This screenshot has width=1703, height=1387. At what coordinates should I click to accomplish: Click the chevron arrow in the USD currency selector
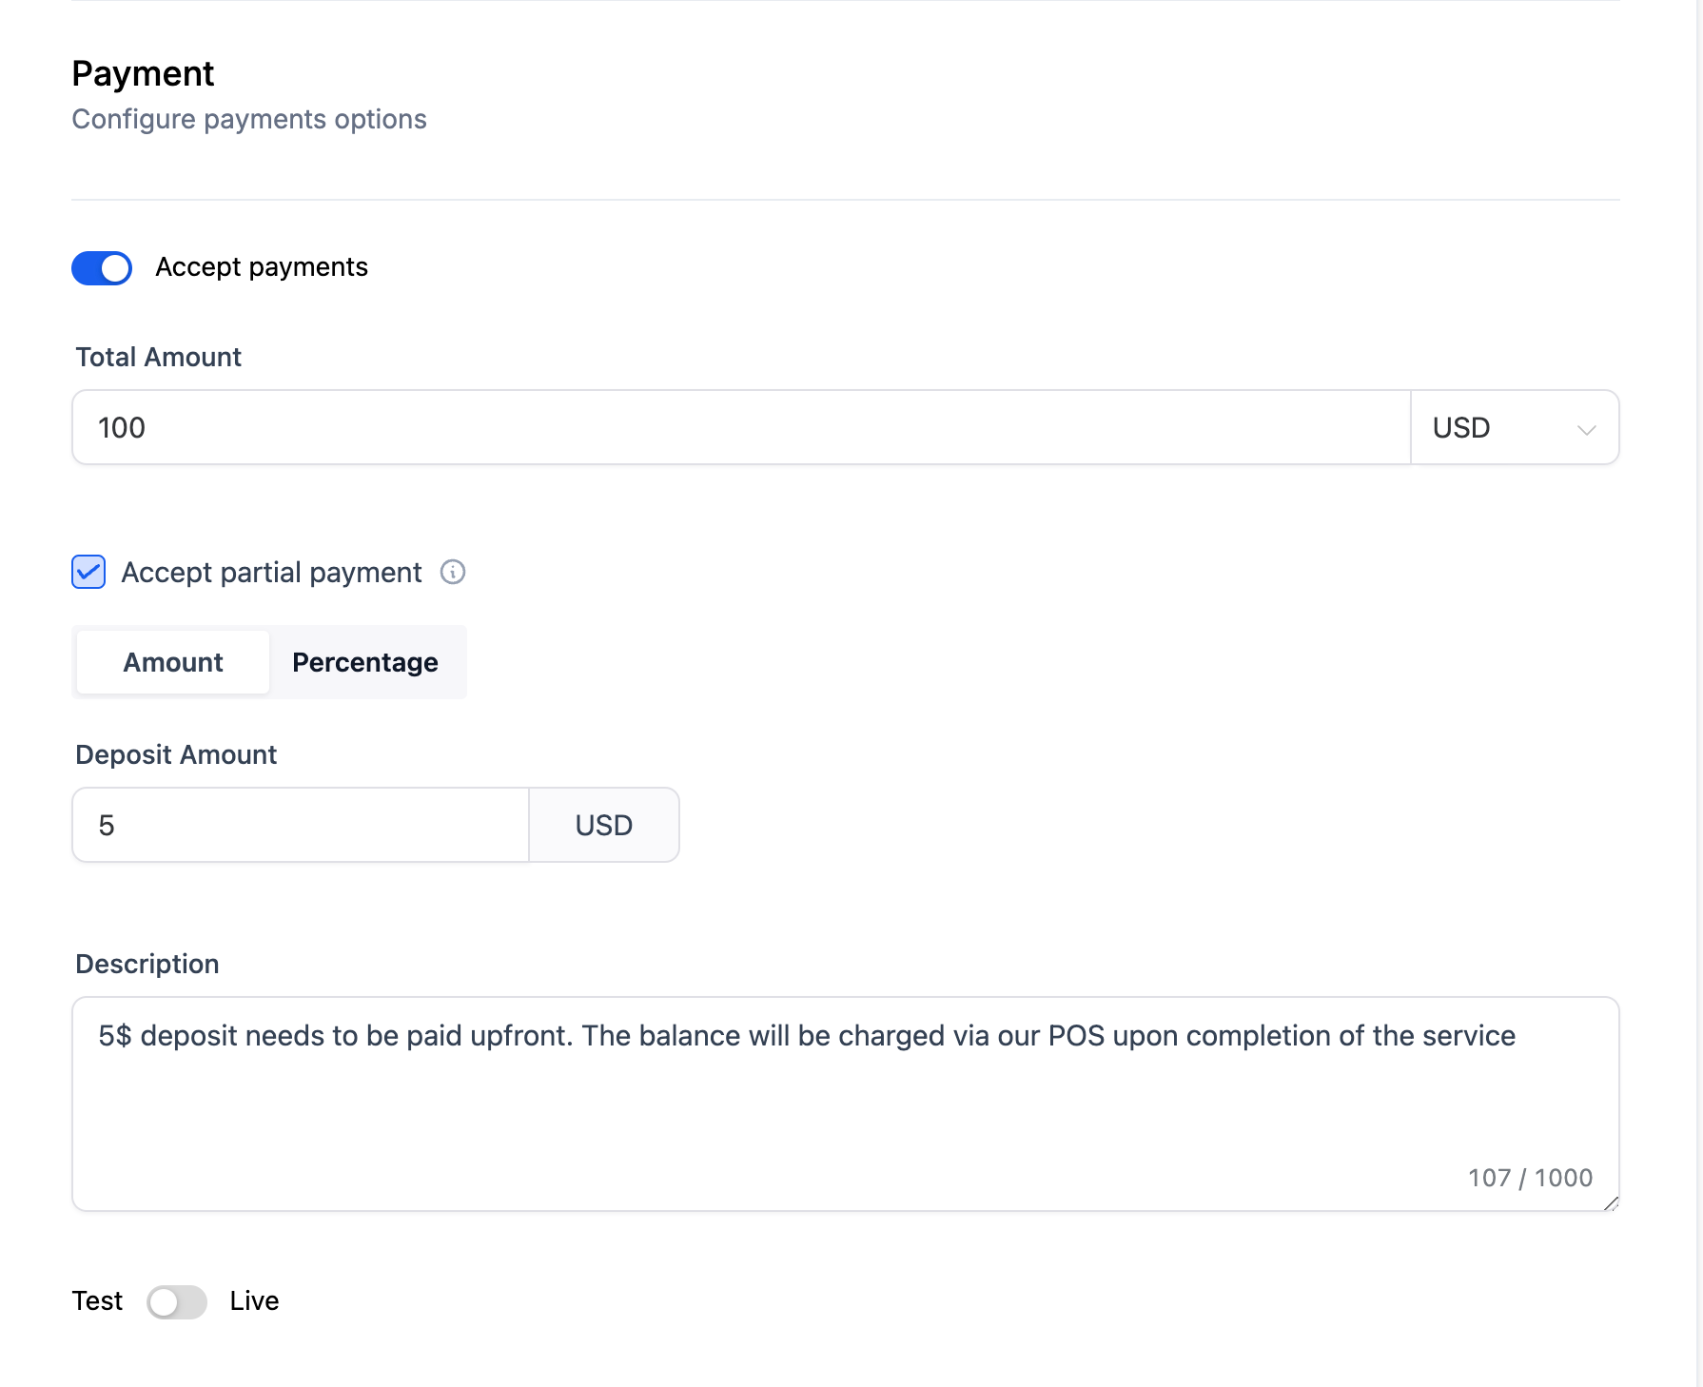[1586, 429]
